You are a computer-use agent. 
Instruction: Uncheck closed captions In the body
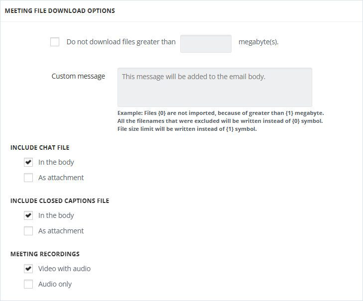pos(28,215)
